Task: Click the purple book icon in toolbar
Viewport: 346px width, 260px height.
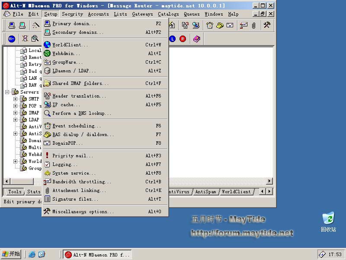Action: 197,39
